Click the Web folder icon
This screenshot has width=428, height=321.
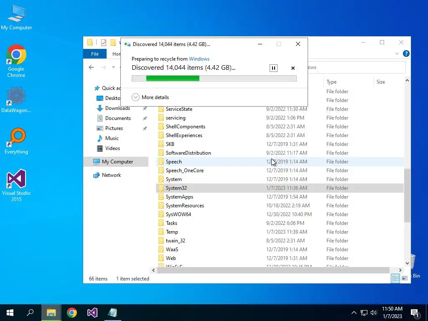pyautogui.click(x=161, y=258)
